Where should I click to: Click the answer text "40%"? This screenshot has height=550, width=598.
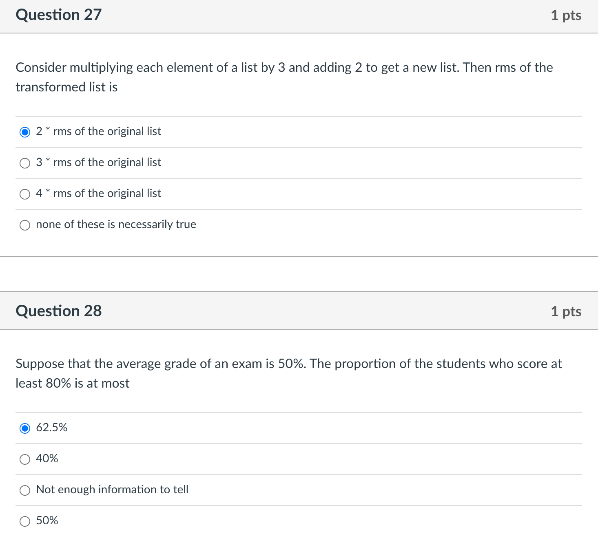tap(47, 459)
